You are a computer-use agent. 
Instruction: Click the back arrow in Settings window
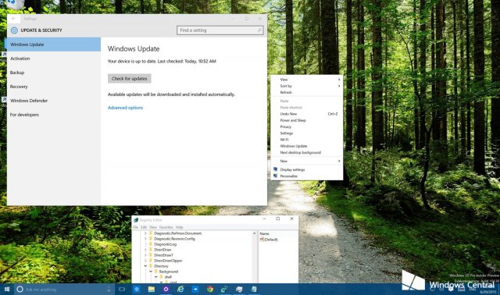pos(13,19)
